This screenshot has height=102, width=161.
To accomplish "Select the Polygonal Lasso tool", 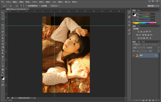I will (x=3, y=19).
